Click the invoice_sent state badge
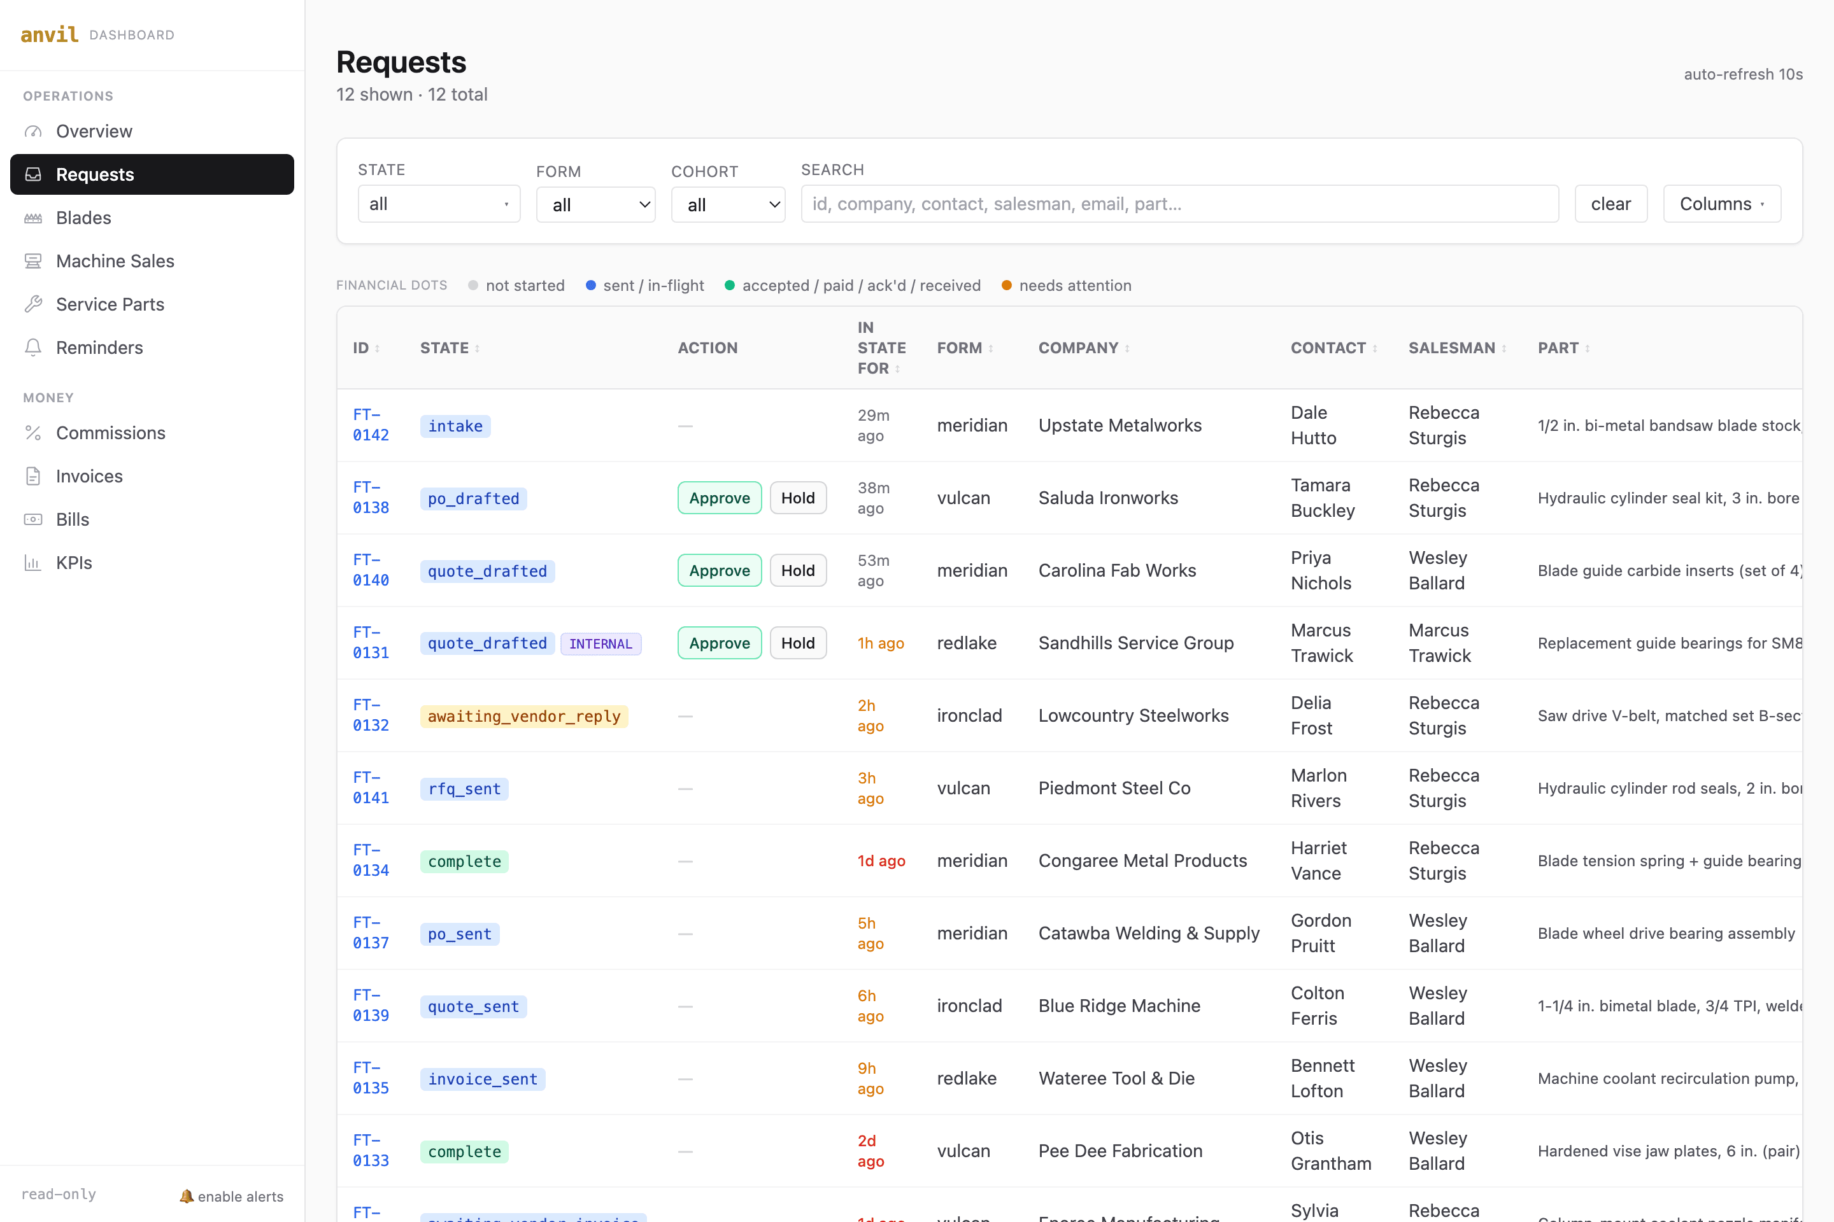 [483, 1079]
